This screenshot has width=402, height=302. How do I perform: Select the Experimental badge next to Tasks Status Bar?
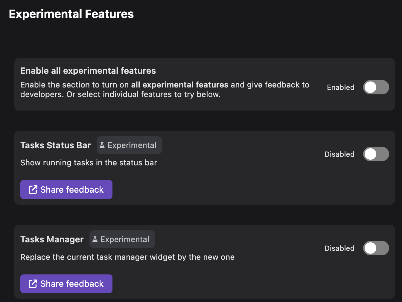tap(129, 145)
